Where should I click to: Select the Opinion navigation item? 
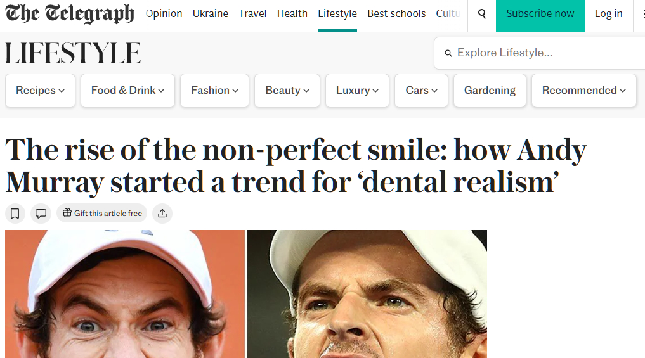[x=164, y=14]
